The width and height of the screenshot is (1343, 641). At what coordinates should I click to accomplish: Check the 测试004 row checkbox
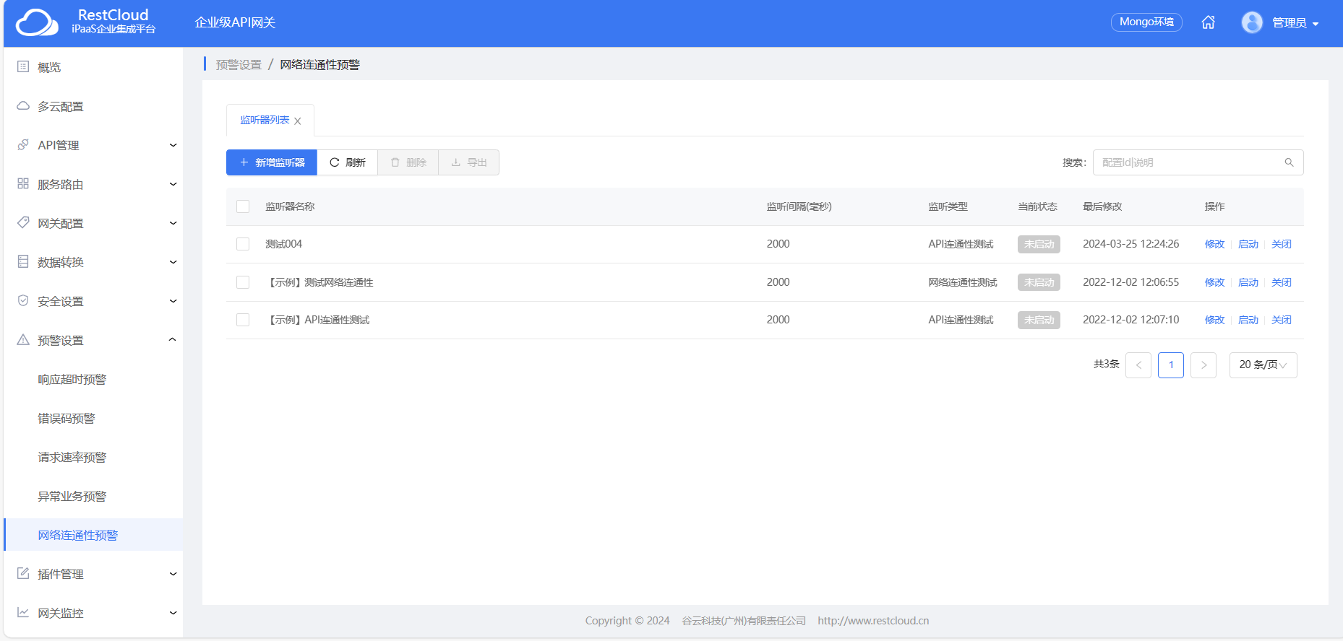tap(243, 244)
